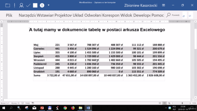The image size is (197, 111).
Task: Open the Układ ribbon tab
Action: (78, 15)
